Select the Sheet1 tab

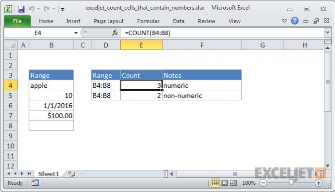[49, 174]
